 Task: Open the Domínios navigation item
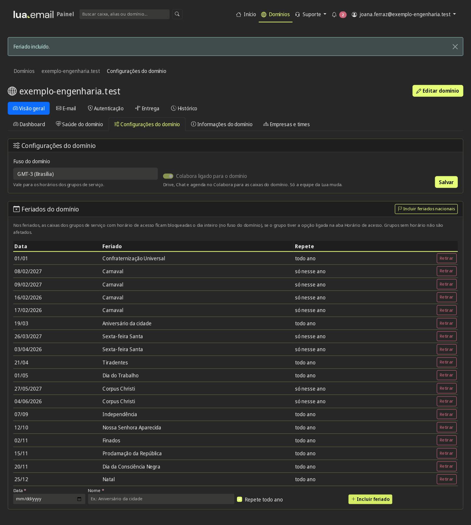(276, 14)
